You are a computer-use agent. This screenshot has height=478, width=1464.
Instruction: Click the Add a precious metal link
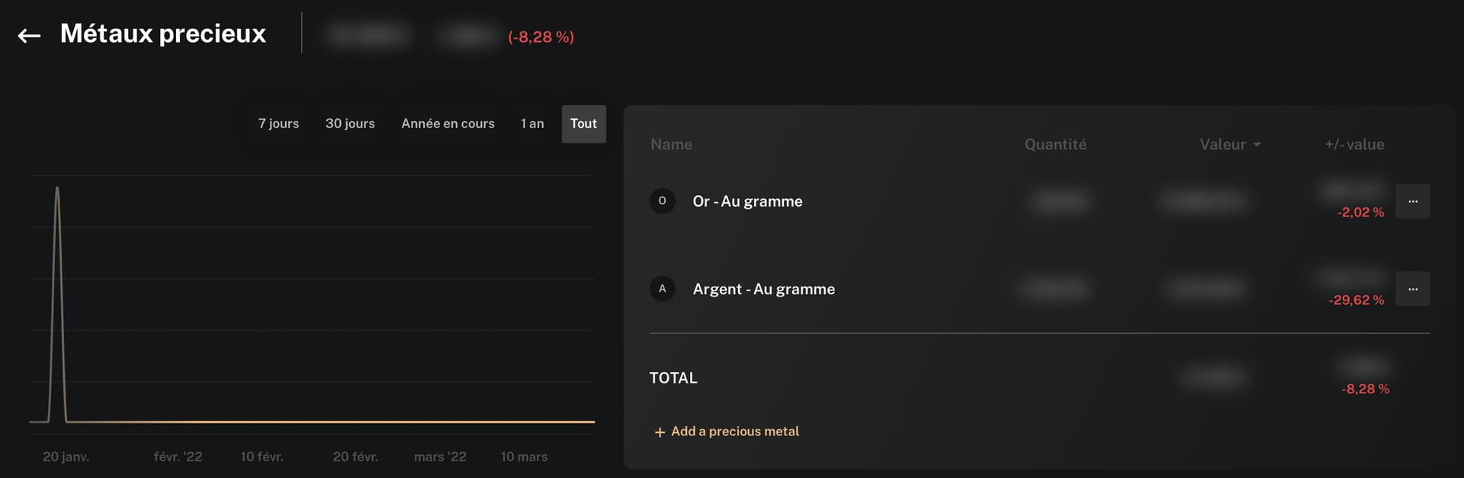(735, 431)
